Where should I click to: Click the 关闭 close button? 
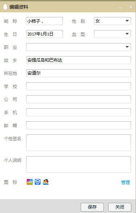(x=120, y=207)
